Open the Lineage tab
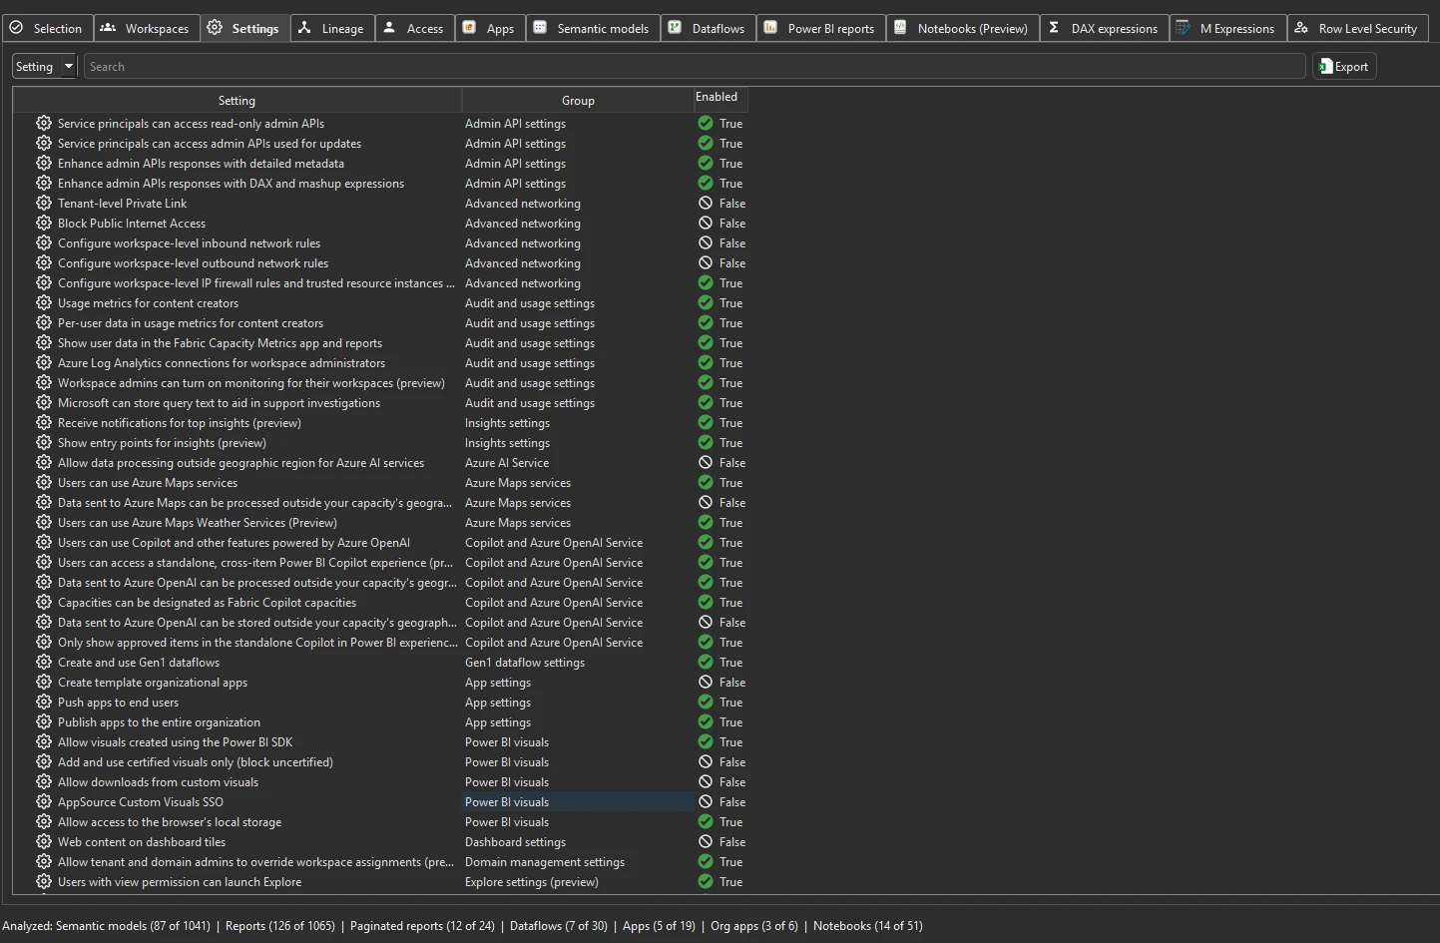Screen dimensions: 1440x943 click(x=332, y=28)
